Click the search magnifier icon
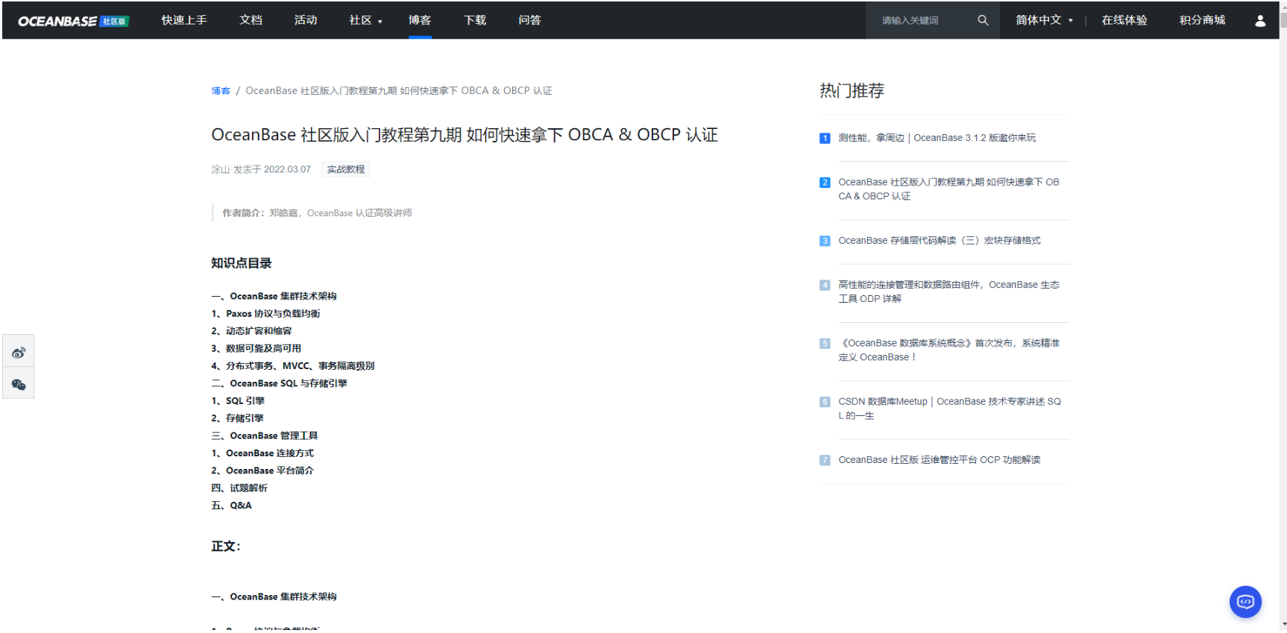The height and width of the screenshot is (633, 1287). tap(983, 20)
